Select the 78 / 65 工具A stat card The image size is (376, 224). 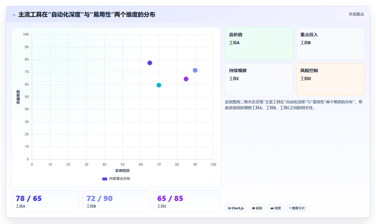pyautogui.click(x=45, y=201)
